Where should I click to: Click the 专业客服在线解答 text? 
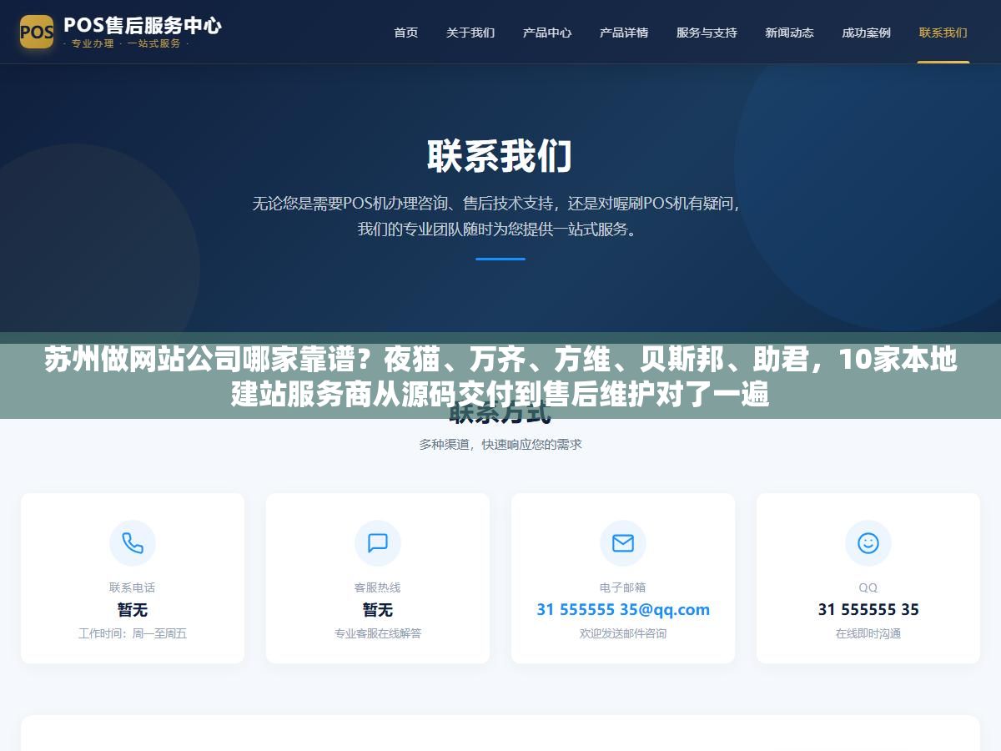point(378,633)
